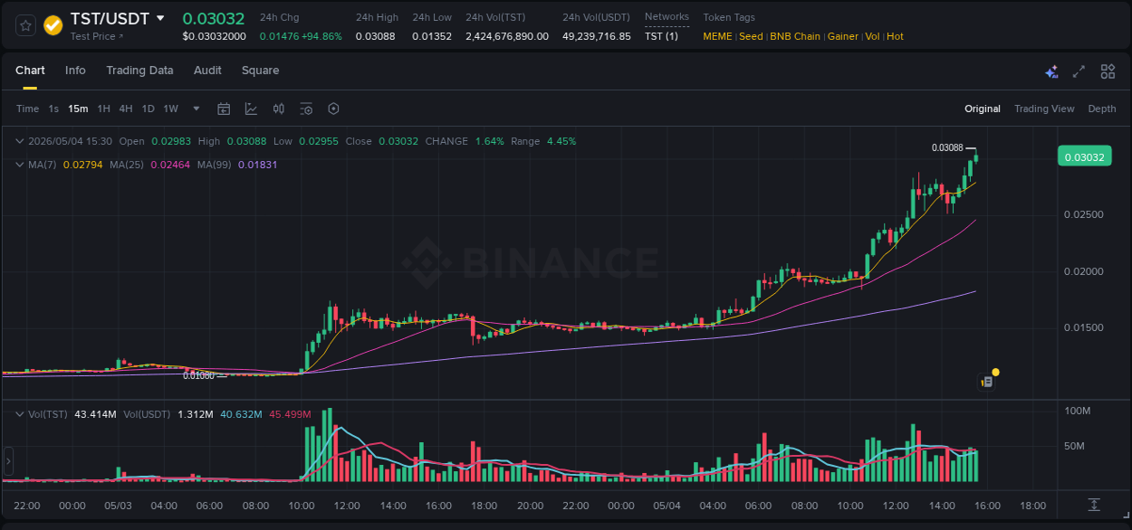Select the 1W interval

pyautogui.click(x=170, y=109)
